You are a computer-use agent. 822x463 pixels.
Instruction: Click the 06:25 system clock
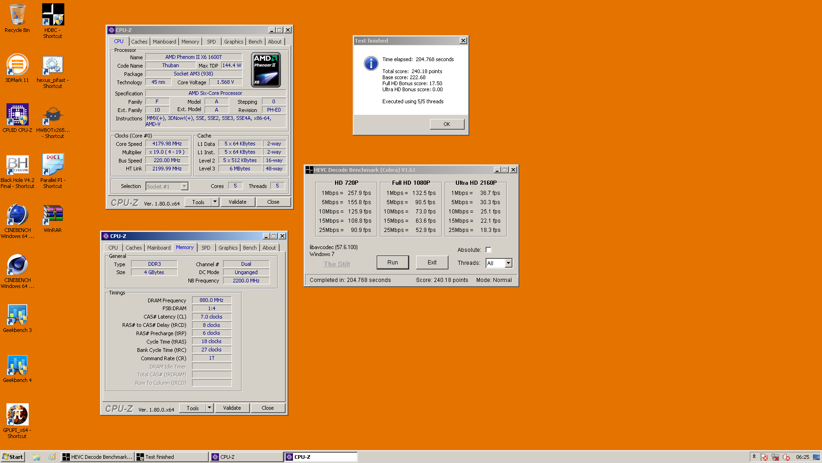[803, 457]
